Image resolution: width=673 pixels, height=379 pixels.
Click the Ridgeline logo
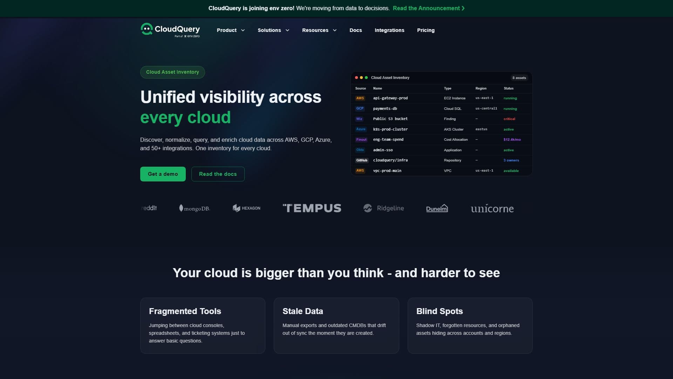pos(383,208)
